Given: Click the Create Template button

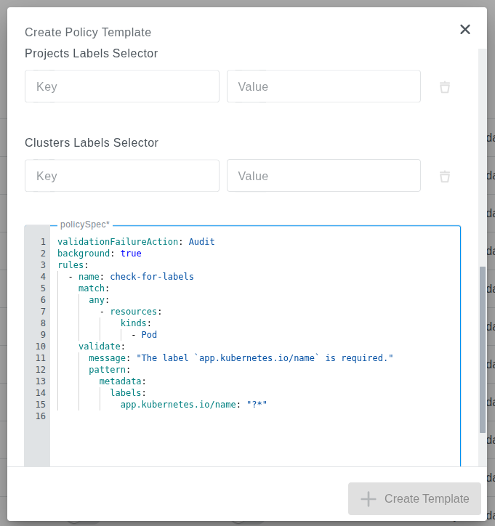Looking at the screenshot, I should point(414,498).
